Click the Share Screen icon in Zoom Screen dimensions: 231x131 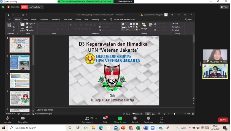[x=120, y=118]
